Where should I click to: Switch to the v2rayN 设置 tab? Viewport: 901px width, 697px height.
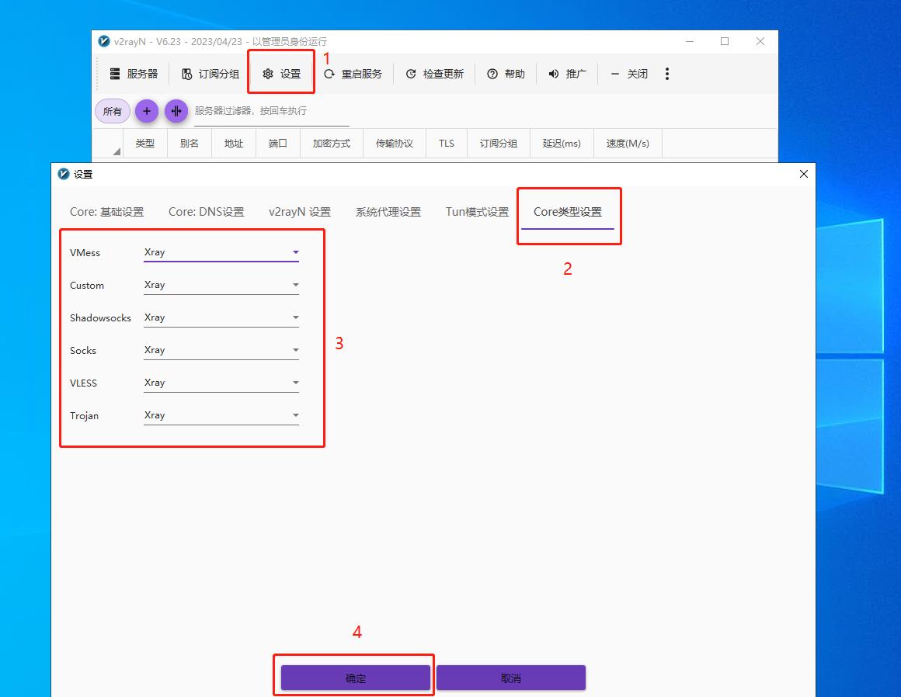tap(300, 212)
